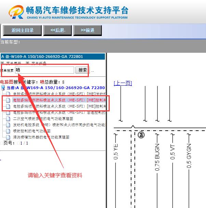Viewport: 206px width, 208px height.
Task: Click the 0,5 VT wire label
Action: [173, 152]
